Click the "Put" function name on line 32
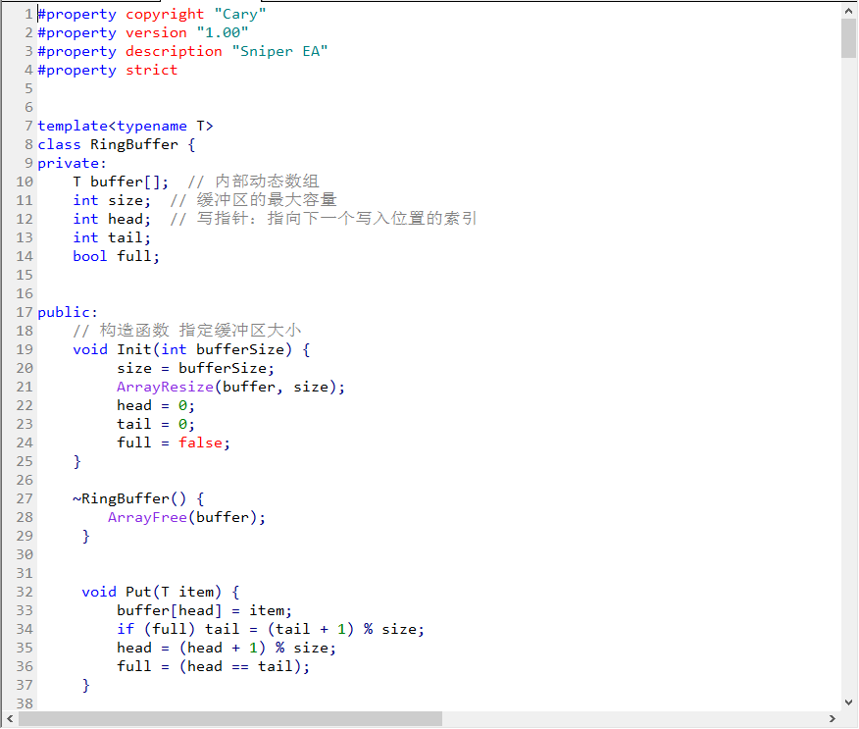The width and height of the screenshot is (859, 729). pos(138,592)
